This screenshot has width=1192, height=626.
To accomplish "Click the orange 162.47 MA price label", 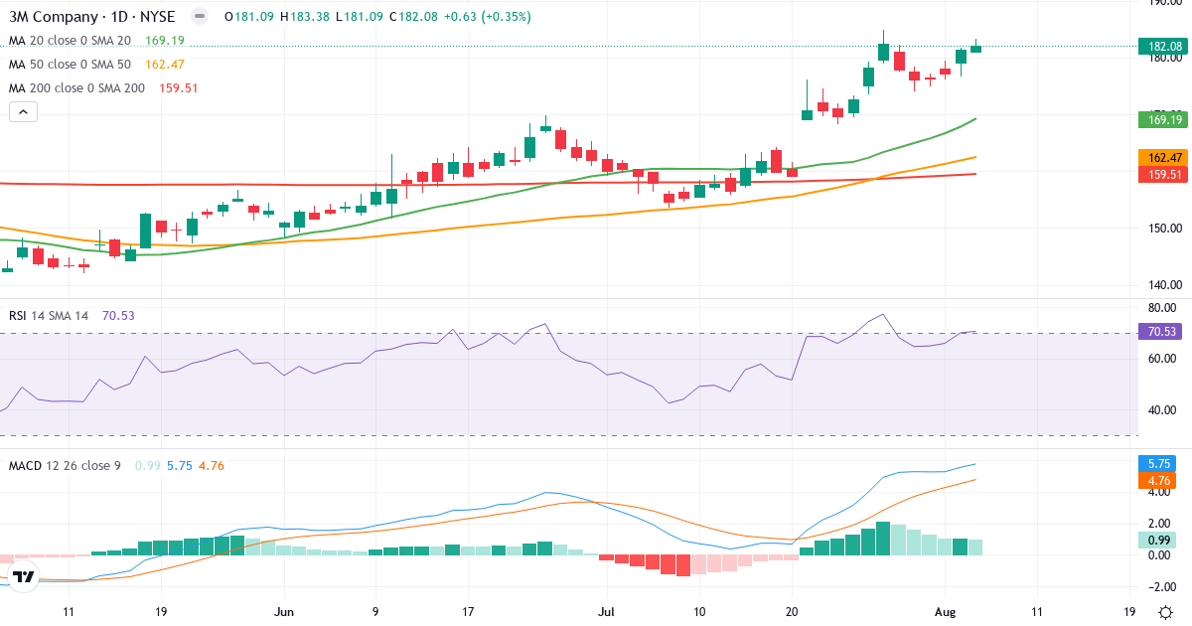I will click(x=1164, y=157).
